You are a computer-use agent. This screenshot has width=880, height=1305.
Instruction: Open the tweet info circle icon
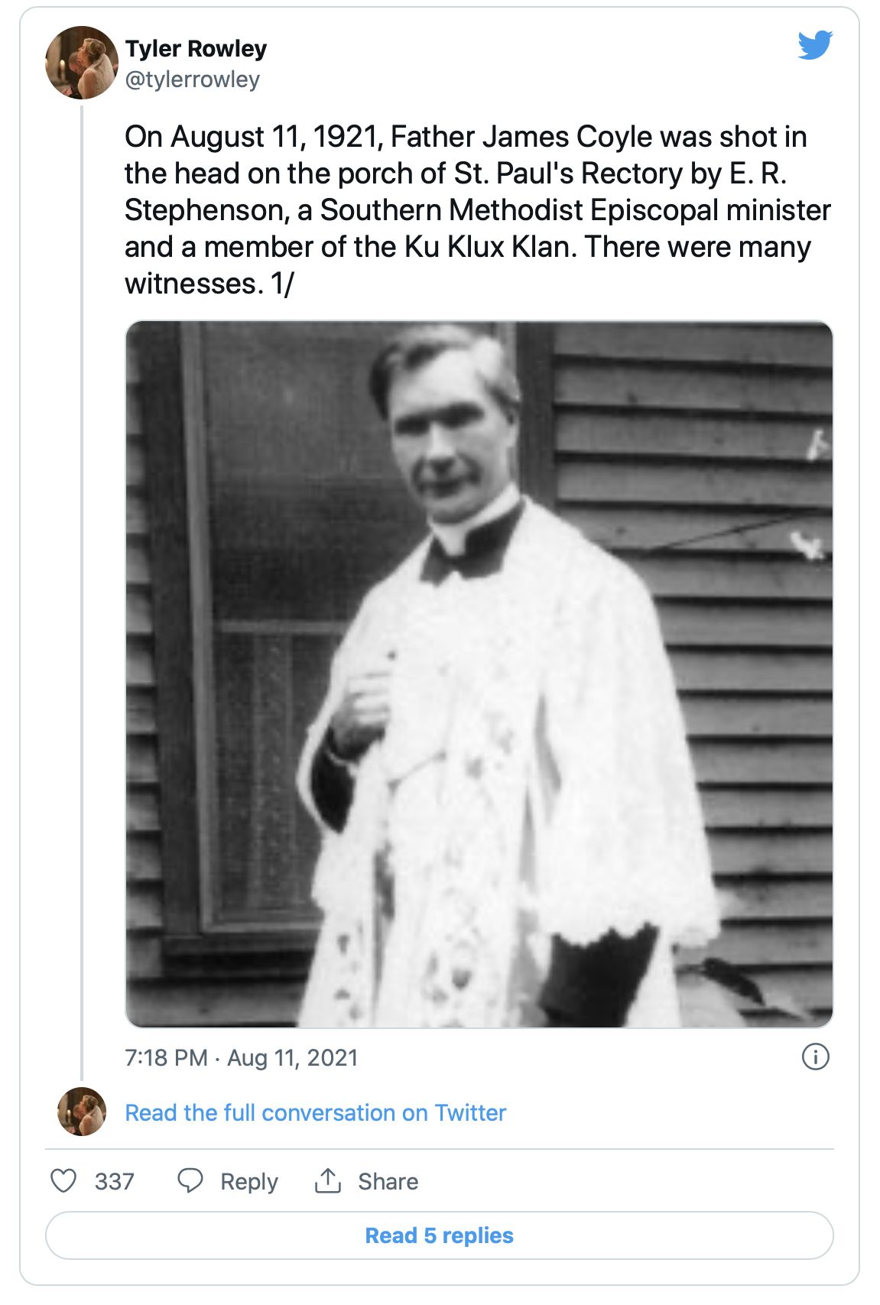[x=815, y=1057]
